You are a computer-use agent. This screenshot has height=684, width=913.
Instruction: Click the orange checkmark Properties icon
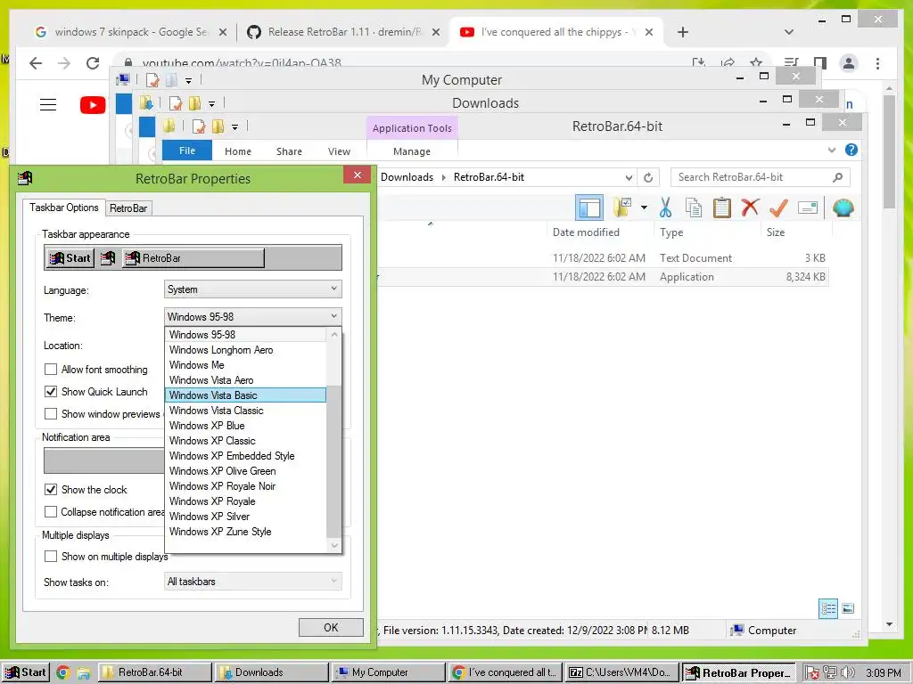(778, 207)
